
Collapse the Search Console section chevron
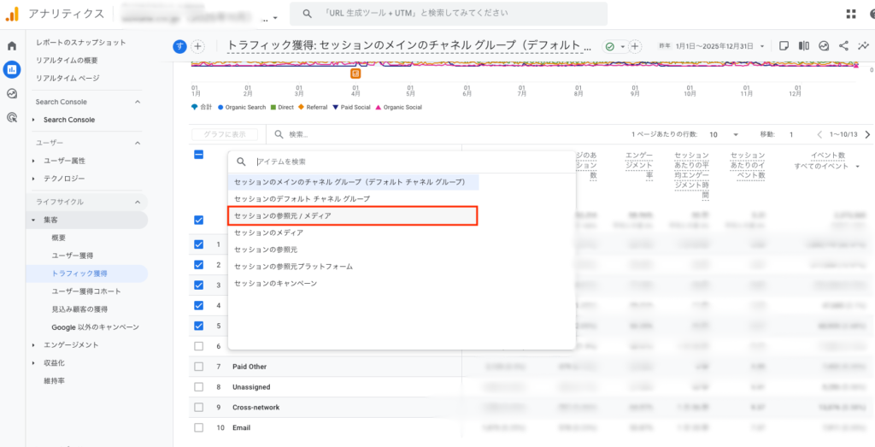(138, 102)
